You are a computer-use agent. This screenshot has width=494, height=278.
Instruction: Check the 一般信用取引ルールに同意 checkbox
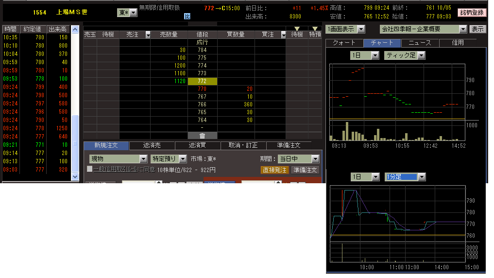coord(89,169)
